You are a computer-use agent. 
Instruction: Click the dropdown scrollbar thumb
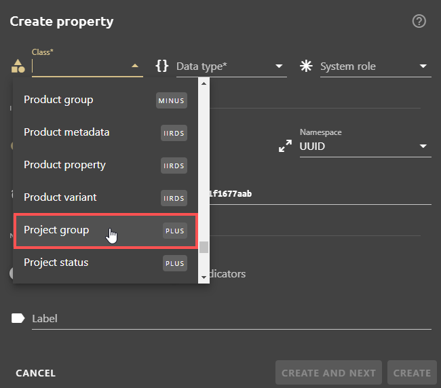[204, 247]
